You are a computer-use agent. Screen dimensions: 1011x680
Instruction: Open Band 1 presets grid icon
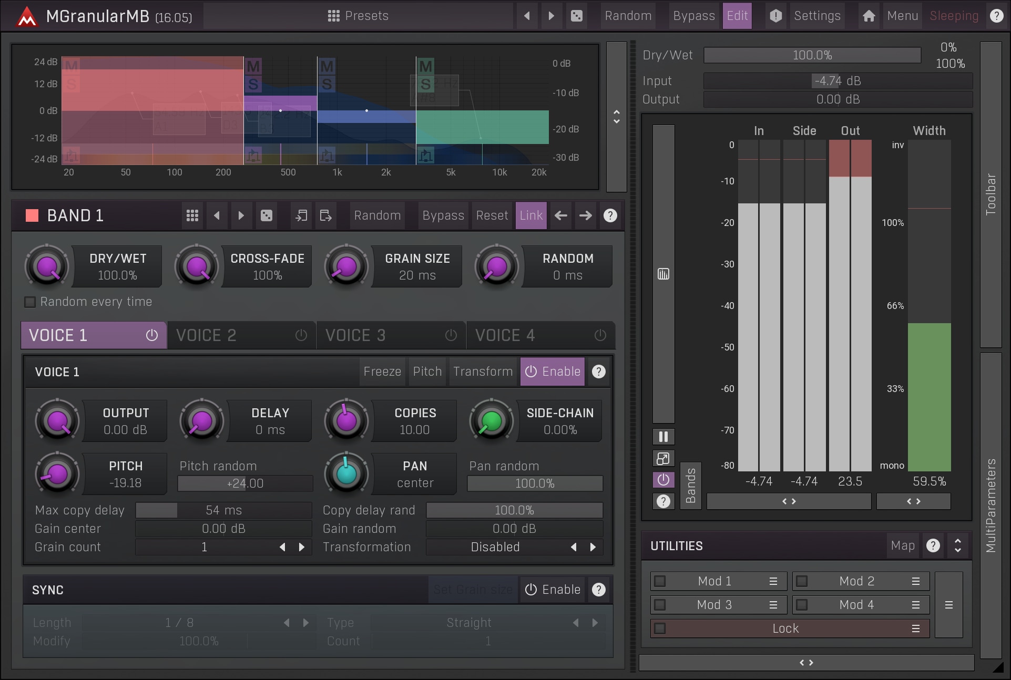[x=192, y=215]
